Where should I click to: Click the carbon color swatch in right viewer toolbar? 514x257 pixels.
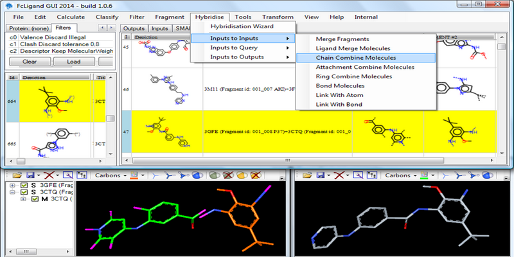[x=423, y=175]
